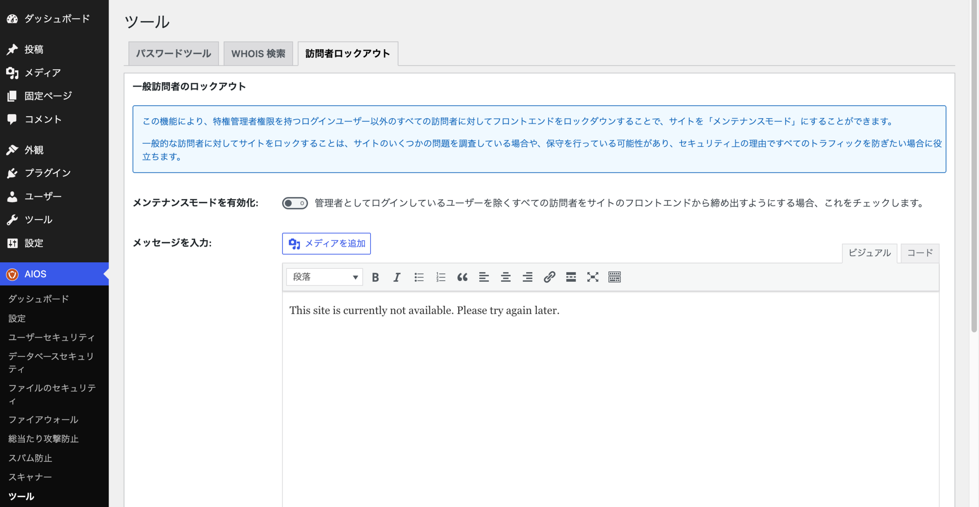The height and width of the screenshot is (507, 979).
Task: Select the 訪問者ロックアウト tab
Action: pyautogui.click(x=348, y=54)
